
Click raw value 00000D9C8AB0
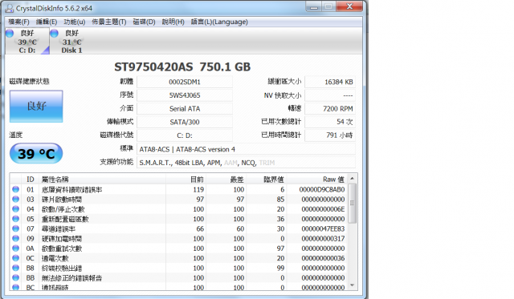(x=322, y=189)
